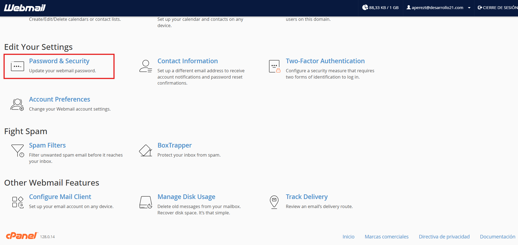Viewport: 518px width, 245px height.
Task: Click the Manage Disk Usage drive icon
Action: [145, 202]
